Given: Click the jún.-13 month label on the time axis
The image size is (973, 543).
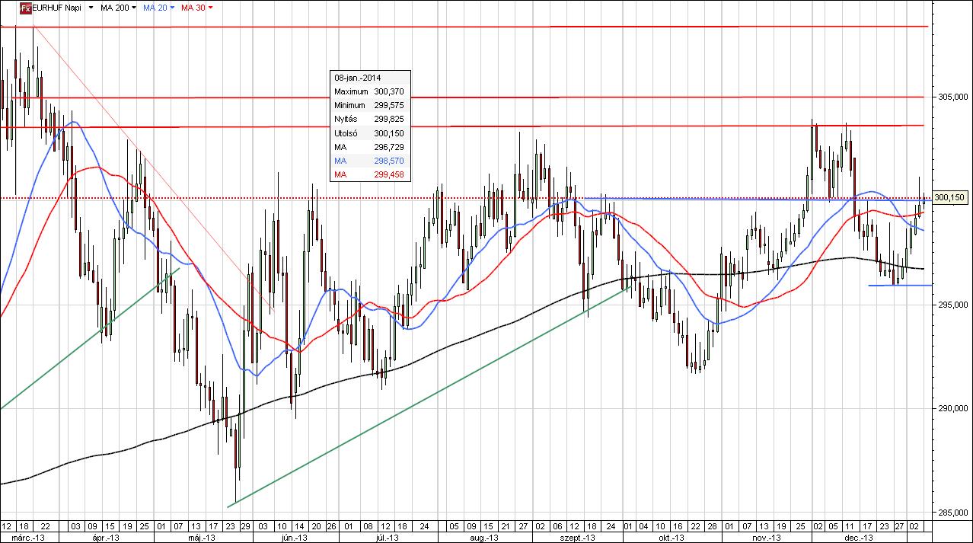Looking at the screenshot, I should (294, 538).
